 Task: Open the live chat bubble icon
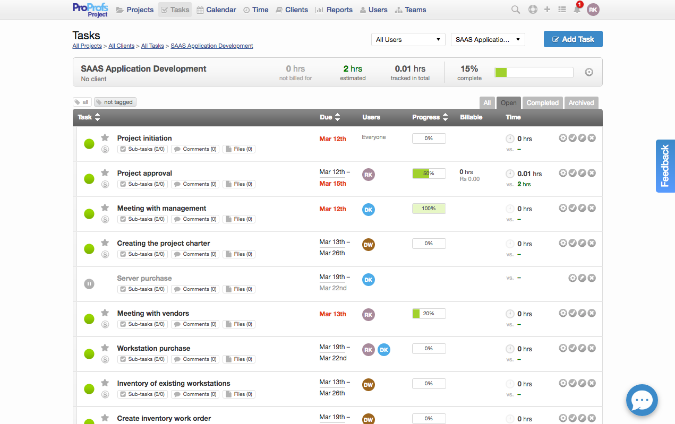[x=642, y=400]
